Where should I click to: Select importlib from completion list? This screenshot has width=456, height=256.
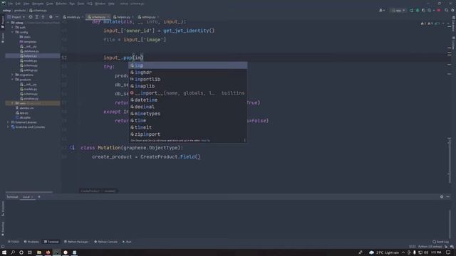point(188,79)
